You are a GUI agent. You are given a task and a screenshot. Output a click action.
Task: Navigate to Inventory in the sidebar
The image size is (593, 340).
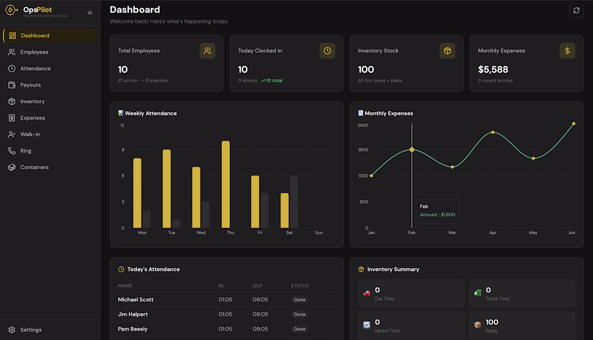(50, 101)
